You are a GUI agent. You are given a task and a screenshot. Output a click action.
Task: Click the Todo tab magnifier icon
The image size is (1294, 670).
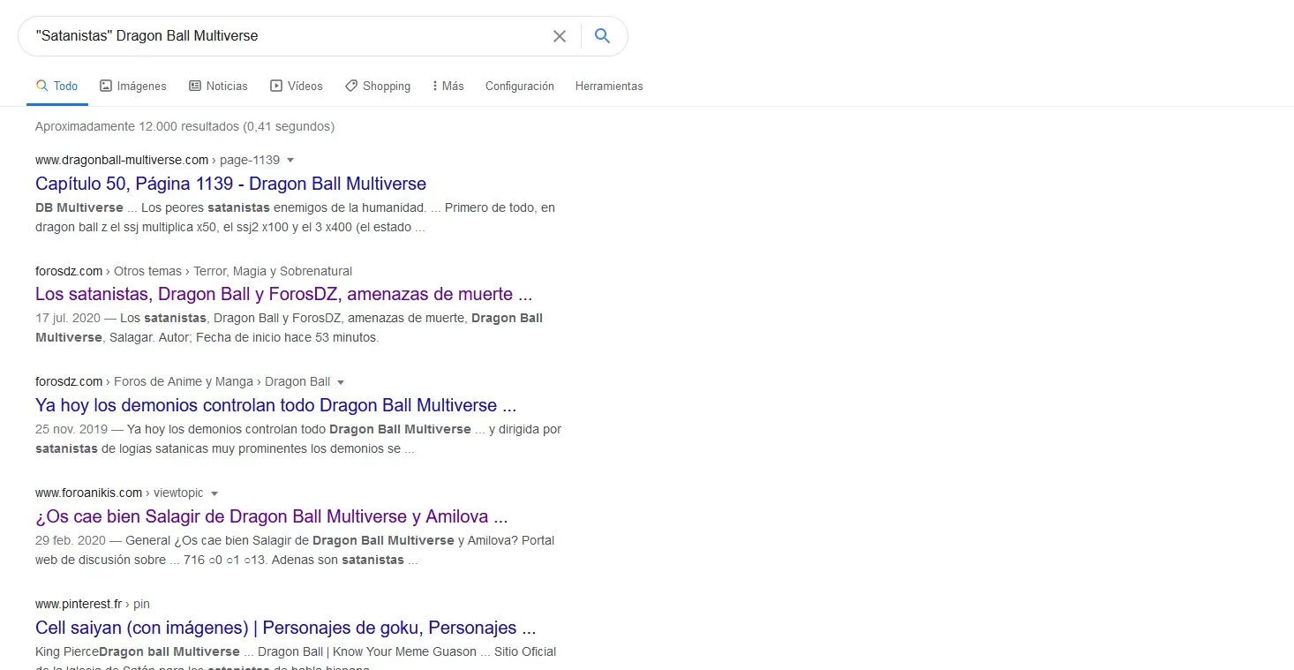[x=41, y=86]
